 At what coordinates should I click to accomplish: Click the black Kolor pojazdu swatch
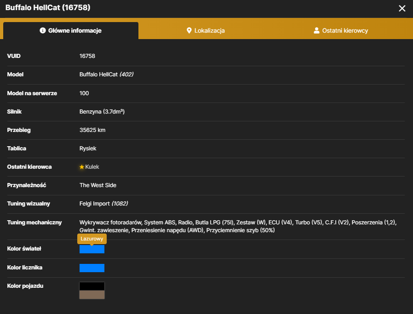pyautogui.click(x=92, y=286)
